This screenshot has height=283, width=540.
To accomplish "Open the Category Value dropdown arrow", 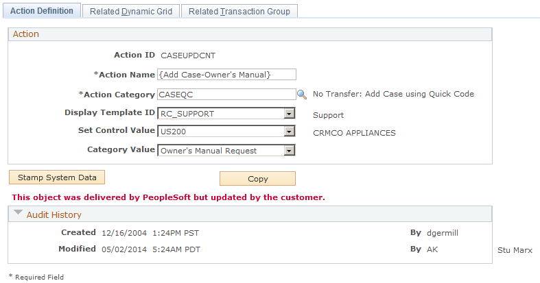I will click(290, 151).
